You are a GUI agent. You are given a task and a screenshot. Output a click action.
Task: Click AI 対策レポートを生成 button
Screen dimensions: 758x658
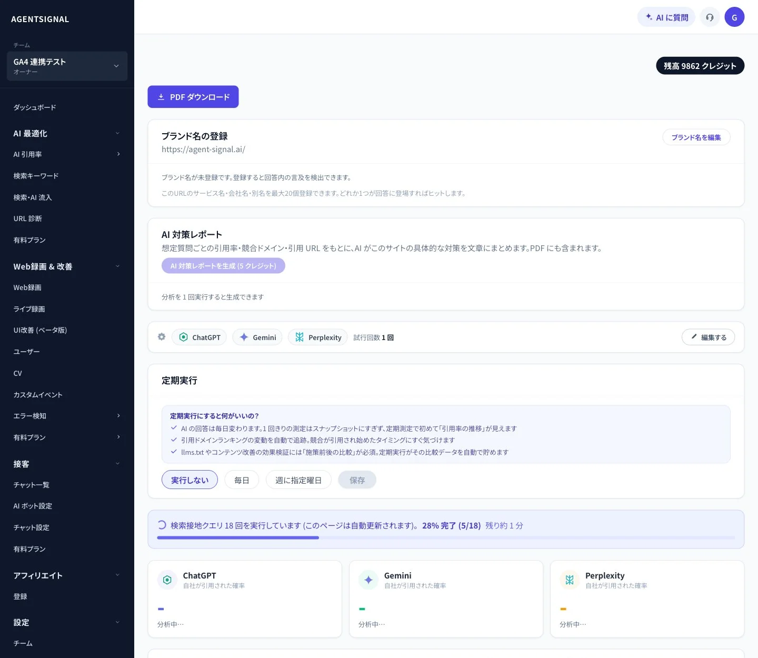click(223, 266)
